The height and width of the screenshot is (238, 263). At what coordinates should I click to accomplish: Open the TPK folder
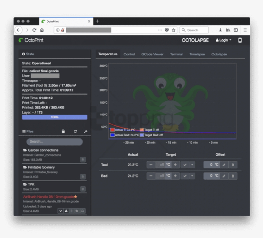click(29, 184)
